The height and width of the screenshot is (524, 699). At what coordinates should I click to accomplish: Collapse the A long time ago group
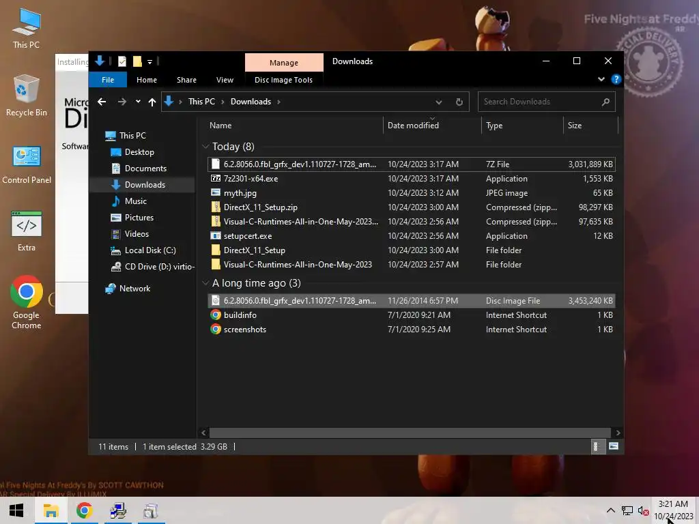coord(205,283)
